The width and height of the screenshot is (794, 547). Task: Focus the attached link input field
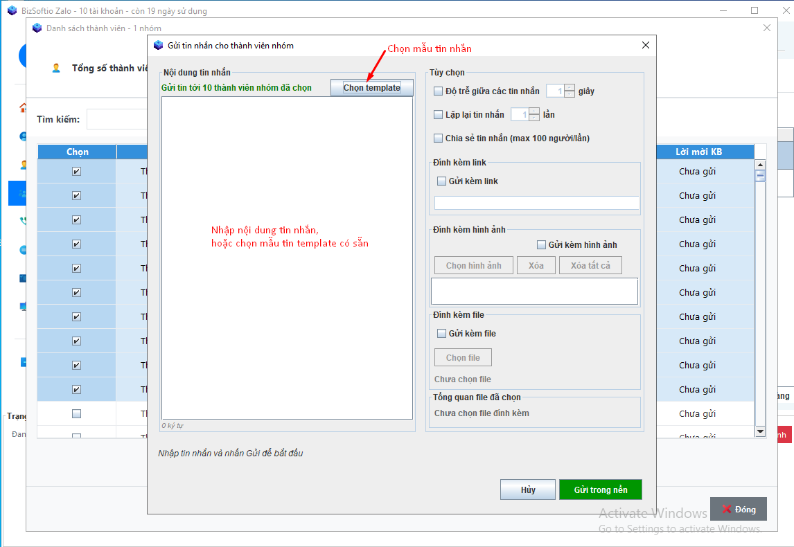click(x=536, y=203)
